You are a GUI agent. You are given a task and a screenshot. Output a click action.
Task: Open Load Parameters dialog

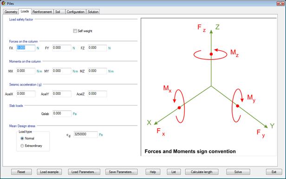tap(84, 172)
